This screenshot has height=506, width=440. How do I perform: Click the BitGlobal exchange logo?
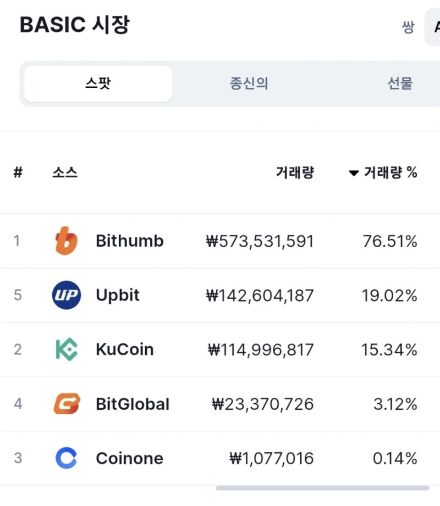(x=67, y=403)
